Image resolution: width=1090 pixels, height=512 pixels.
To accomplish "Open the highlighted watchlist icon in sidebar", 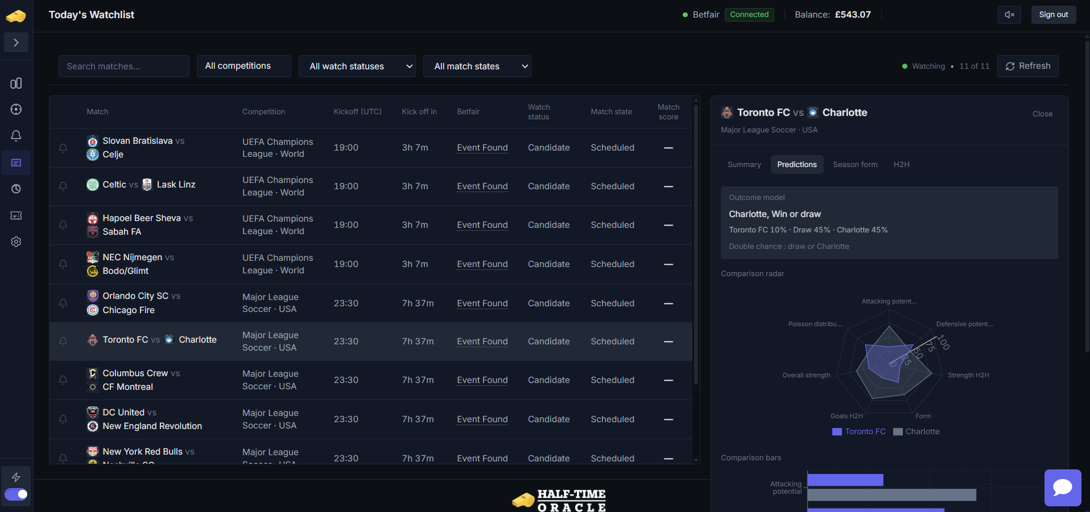I will (16, 163).
